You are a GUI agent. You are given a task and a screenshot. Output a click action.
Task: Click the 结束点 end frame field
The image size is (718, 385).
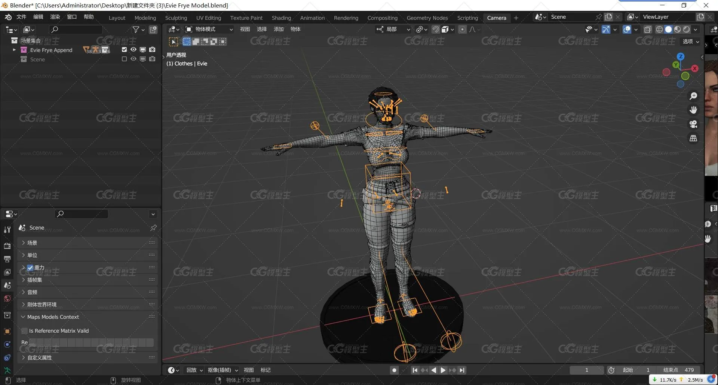(679, 370)
